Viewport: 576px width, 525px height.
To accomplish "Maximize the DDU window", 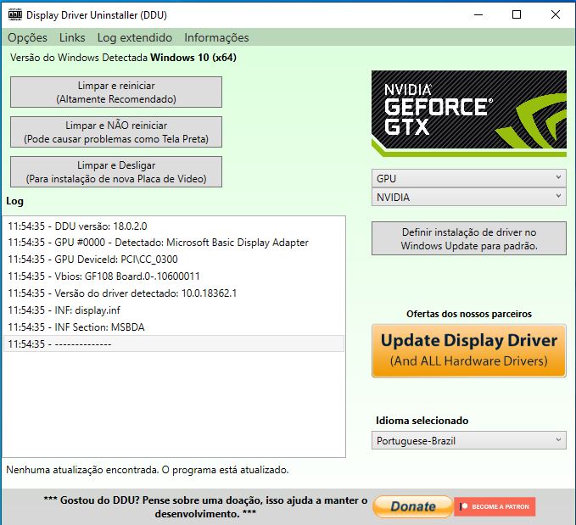I will (517, 14).
